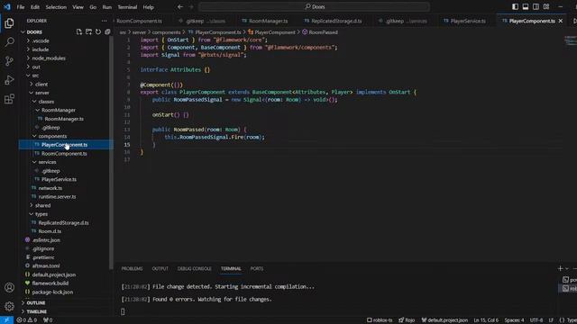Open the Edit menu

point(35,7)
